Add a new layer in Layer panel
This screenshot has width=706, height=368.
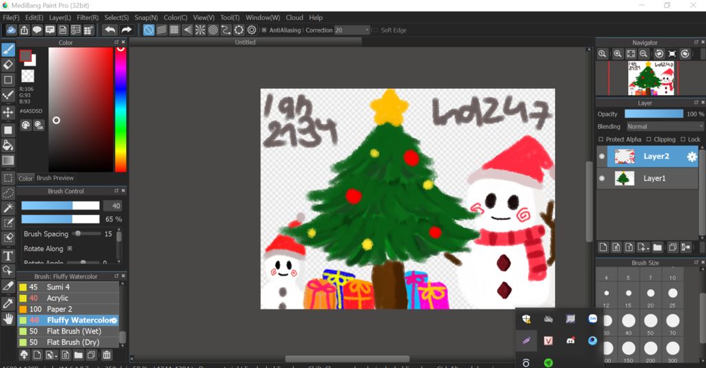[x=603, y=247]
